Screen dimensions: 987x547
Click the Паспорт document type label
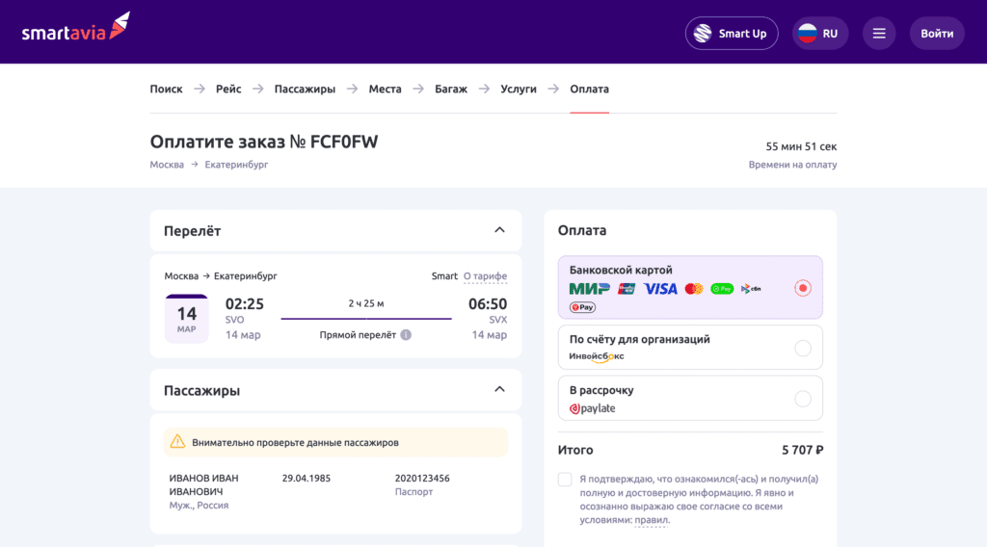413,492
